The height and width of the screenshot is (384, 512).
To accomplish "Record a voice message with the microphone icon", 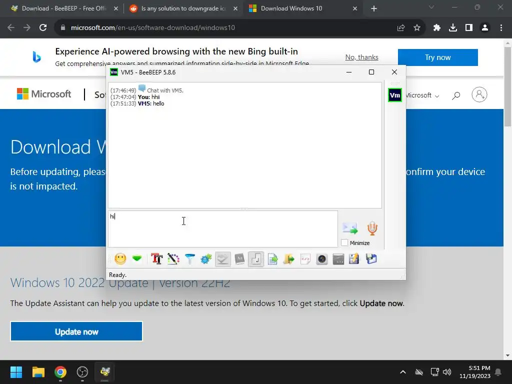I will pyautogui.click(x=372, y=228).
